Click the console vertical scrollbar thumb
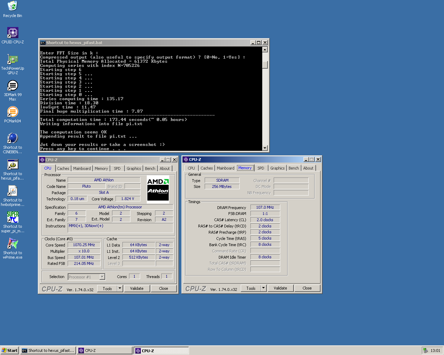 coord(265,65)
